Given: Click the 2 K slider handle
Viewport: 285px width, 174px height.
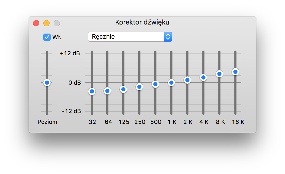Looking at the screenshot, I should (187, 80).
